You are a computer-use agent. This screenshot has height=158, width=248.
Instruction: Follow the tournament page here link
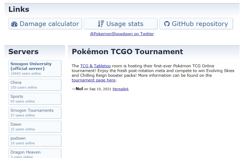[x=93, y=80]
